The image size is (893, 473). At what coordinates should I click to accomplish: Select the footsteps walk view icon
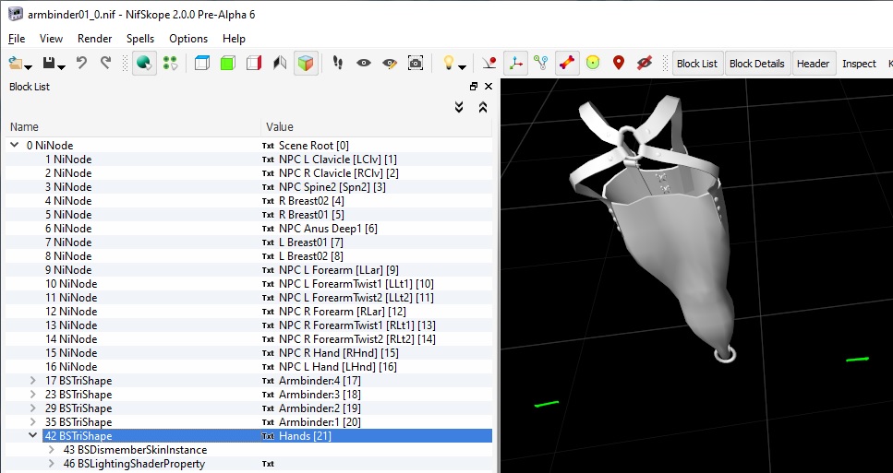click(x=338, y=63)
